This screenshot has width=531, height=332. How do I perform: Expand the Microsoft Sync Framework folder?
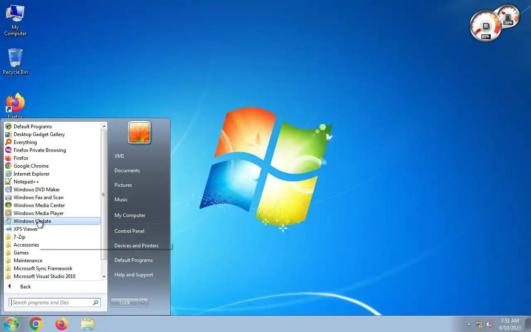(52, 269)
